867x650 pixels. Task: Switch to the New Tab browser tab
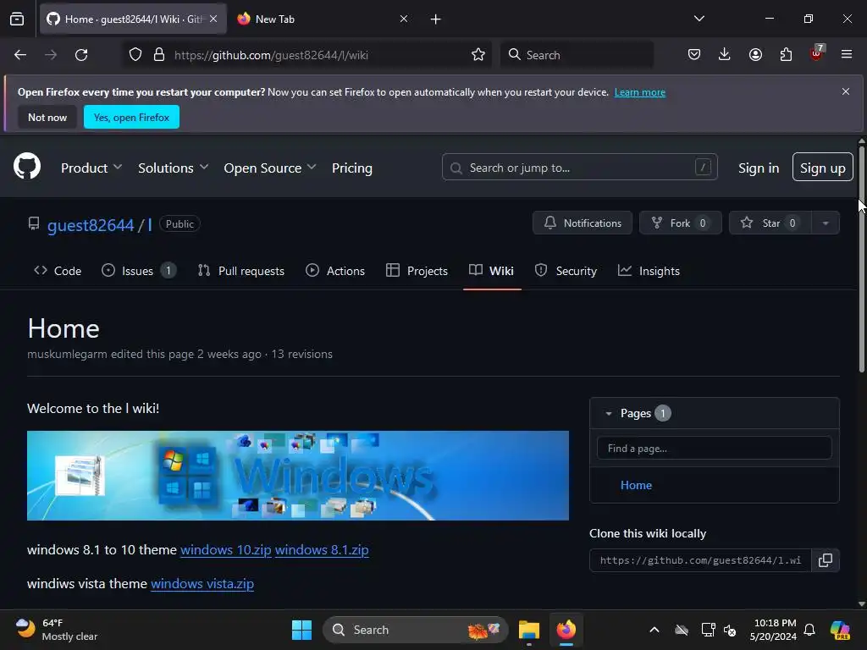(321, 19)
